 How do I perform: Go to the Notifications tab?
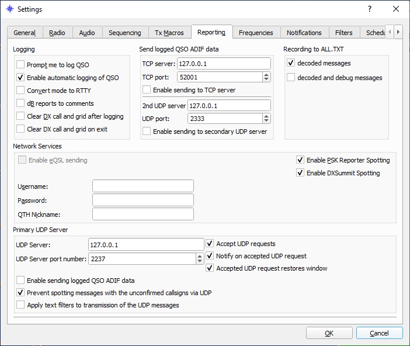tap(304, 33)
